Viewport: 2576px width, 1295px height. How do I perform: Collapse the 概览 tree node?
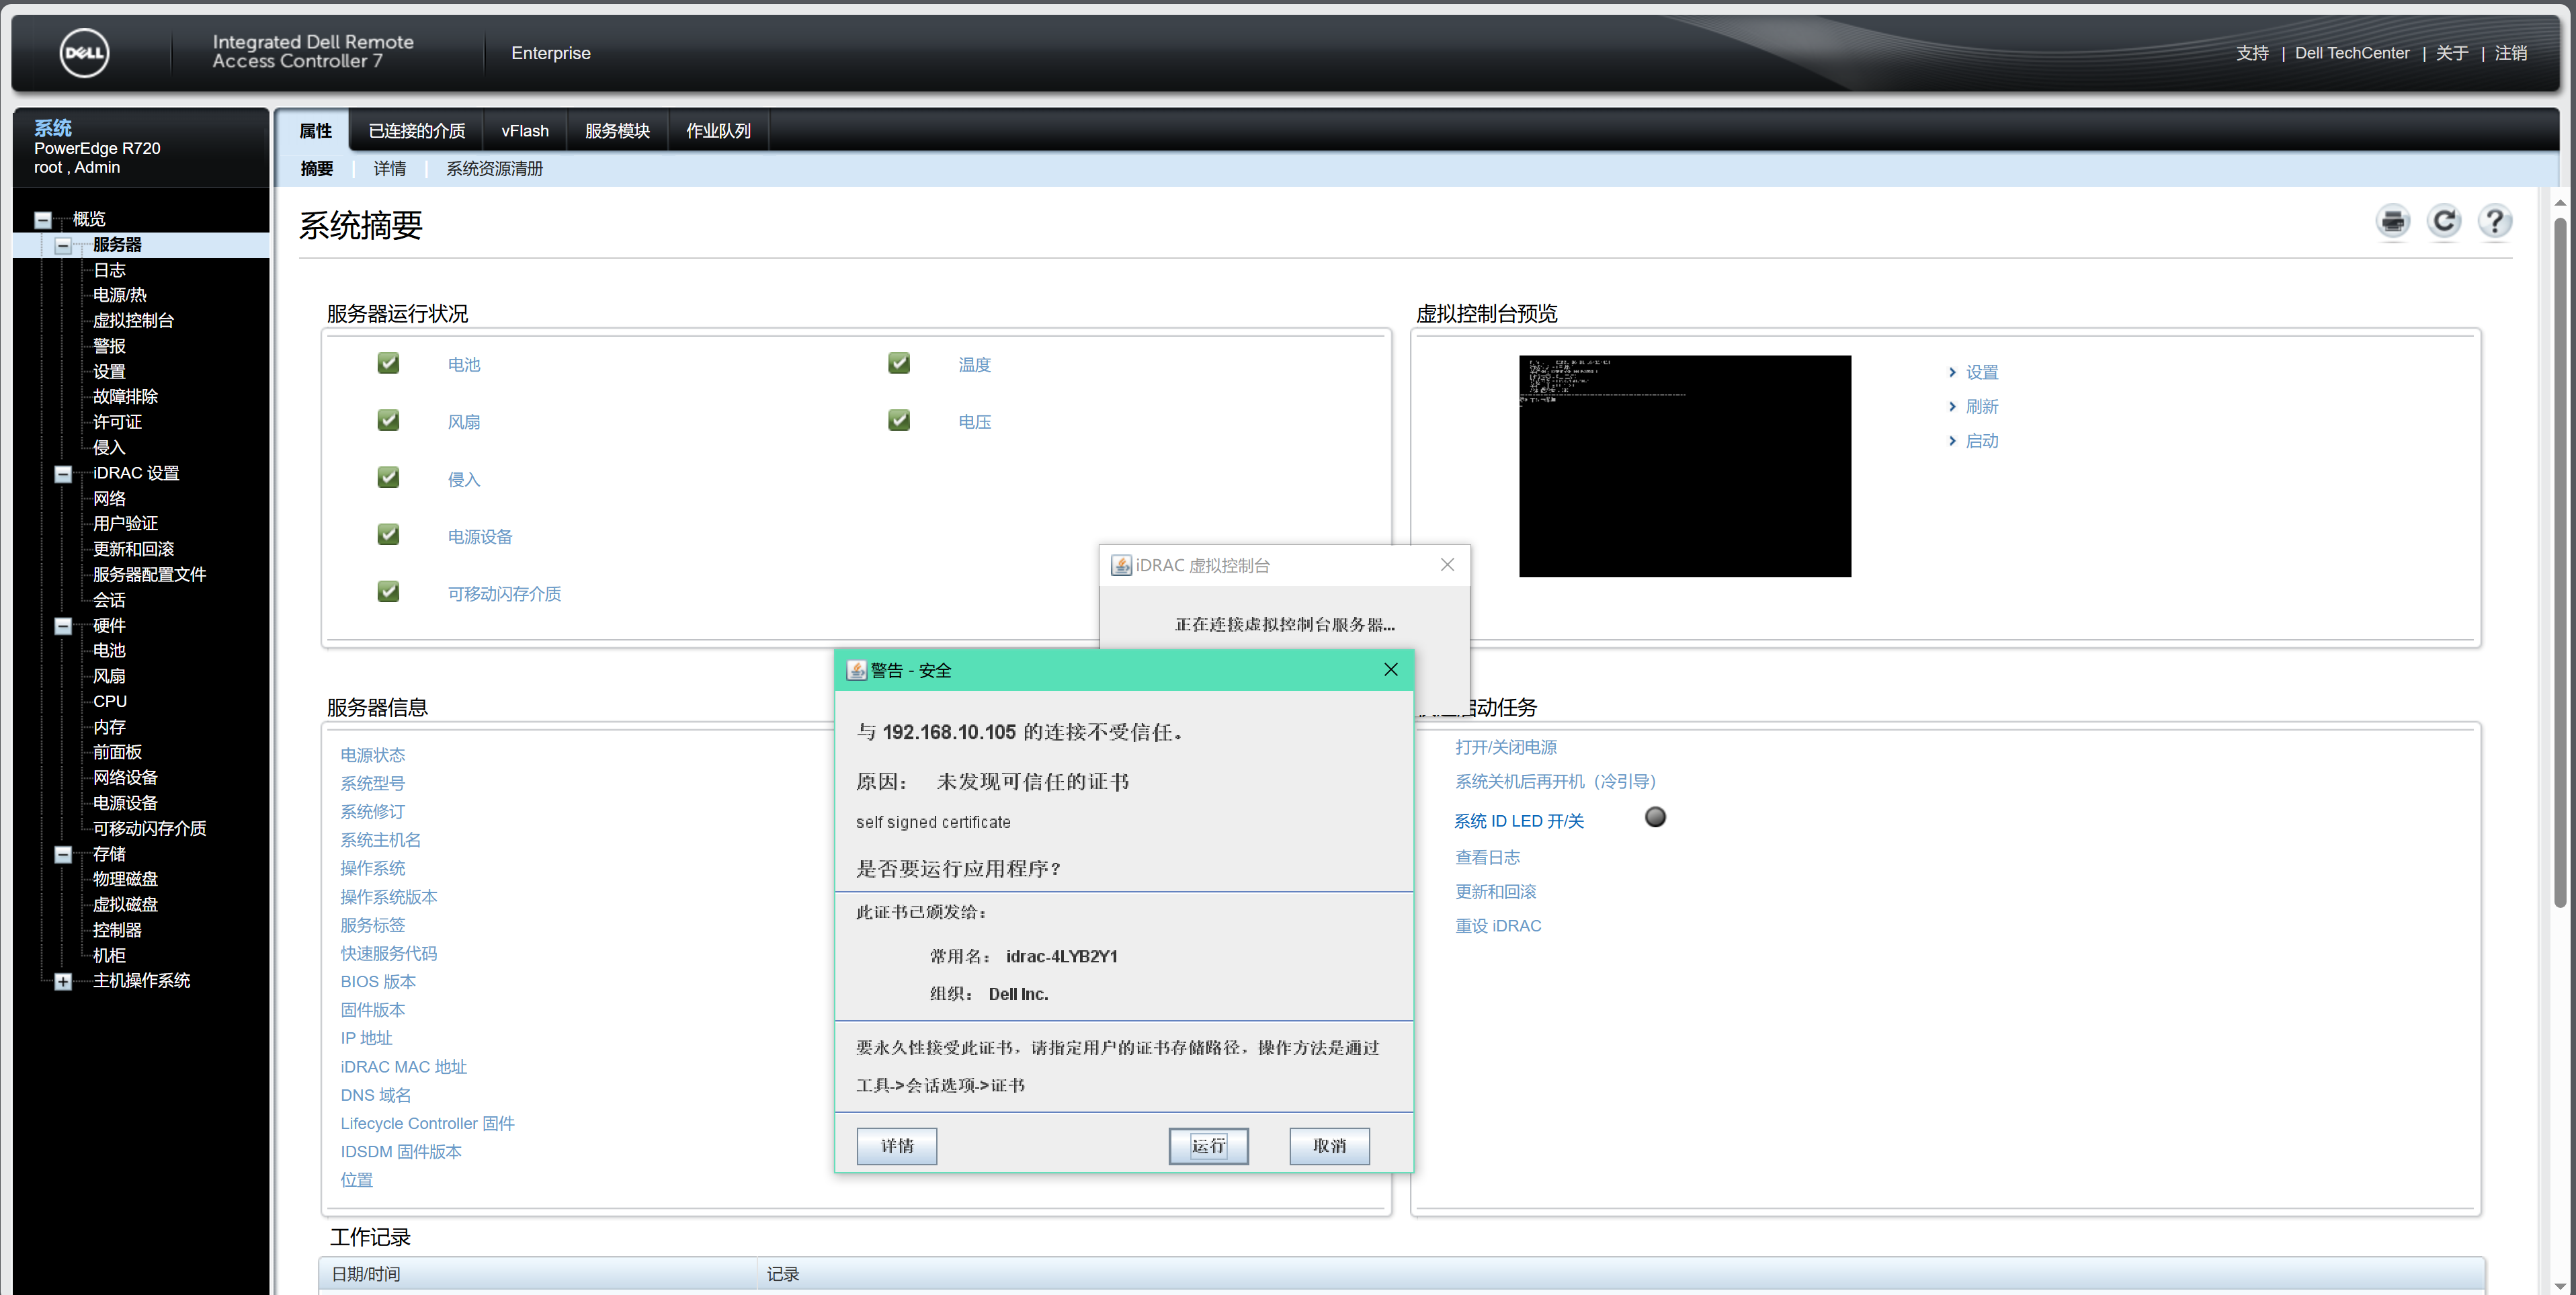[43, 220]
